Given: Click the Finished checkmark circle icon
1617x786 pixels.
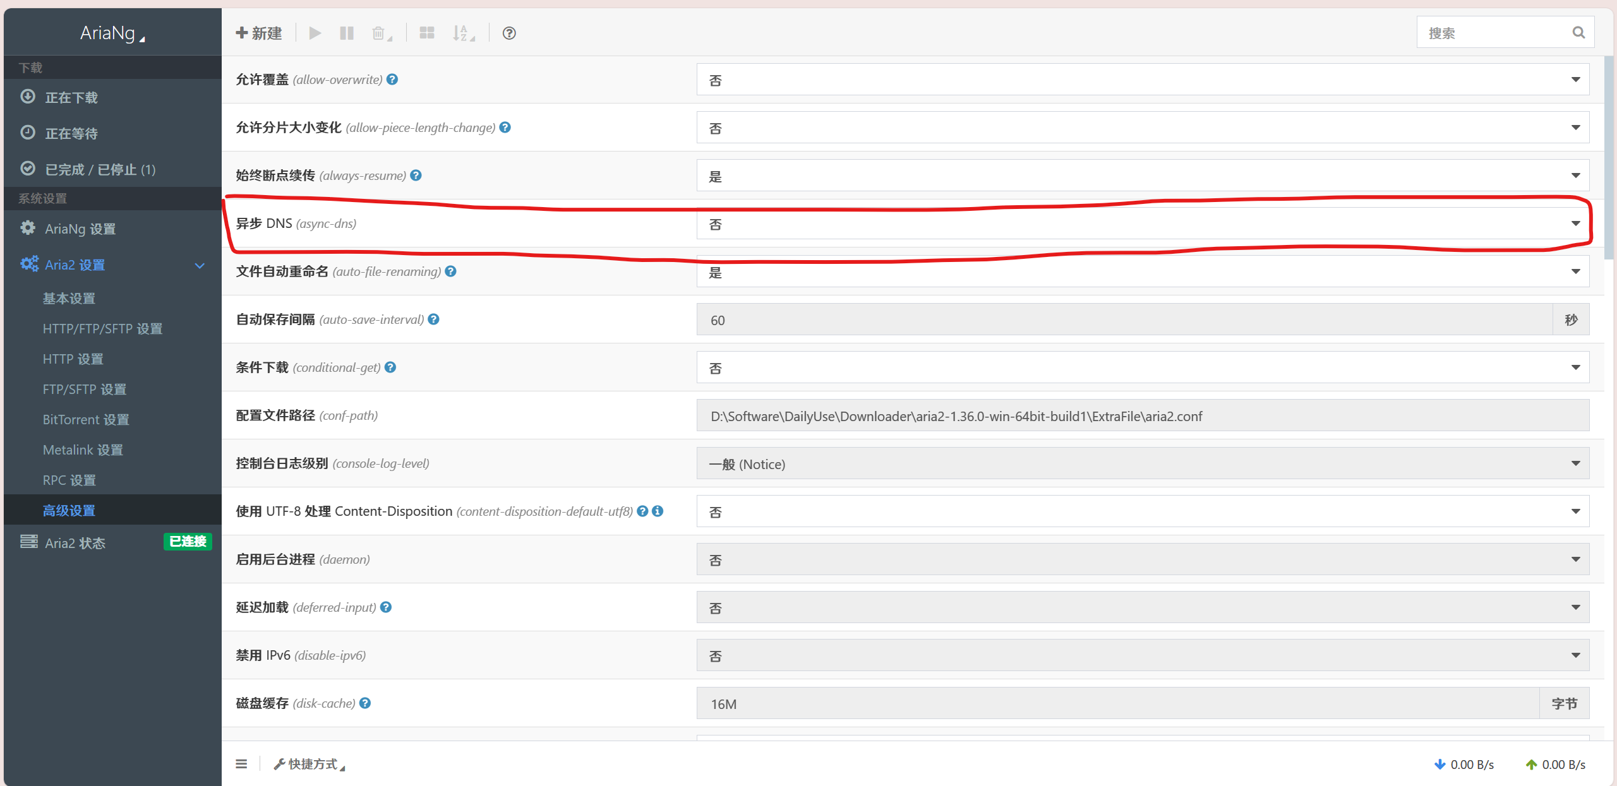Looking at the screenshot, I should pyautogui.click(x=28, y=169).
